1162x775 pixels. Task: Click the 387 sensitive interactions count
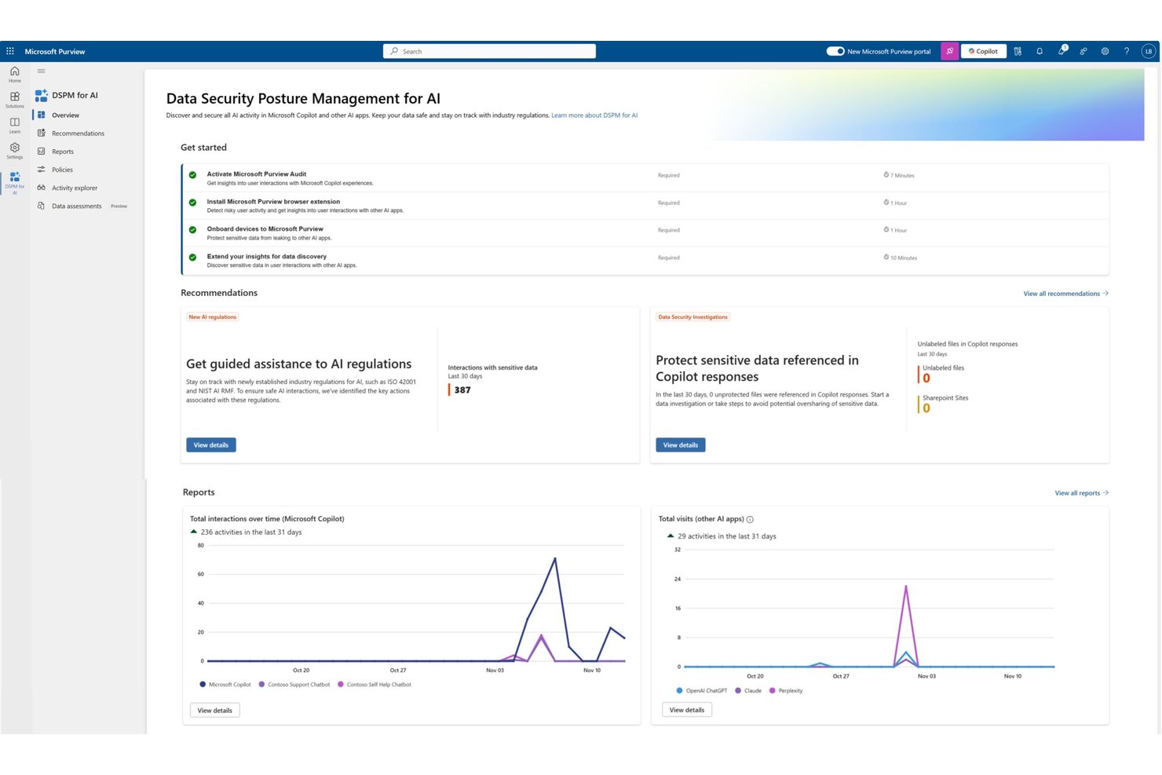click(x=462, y=390)
